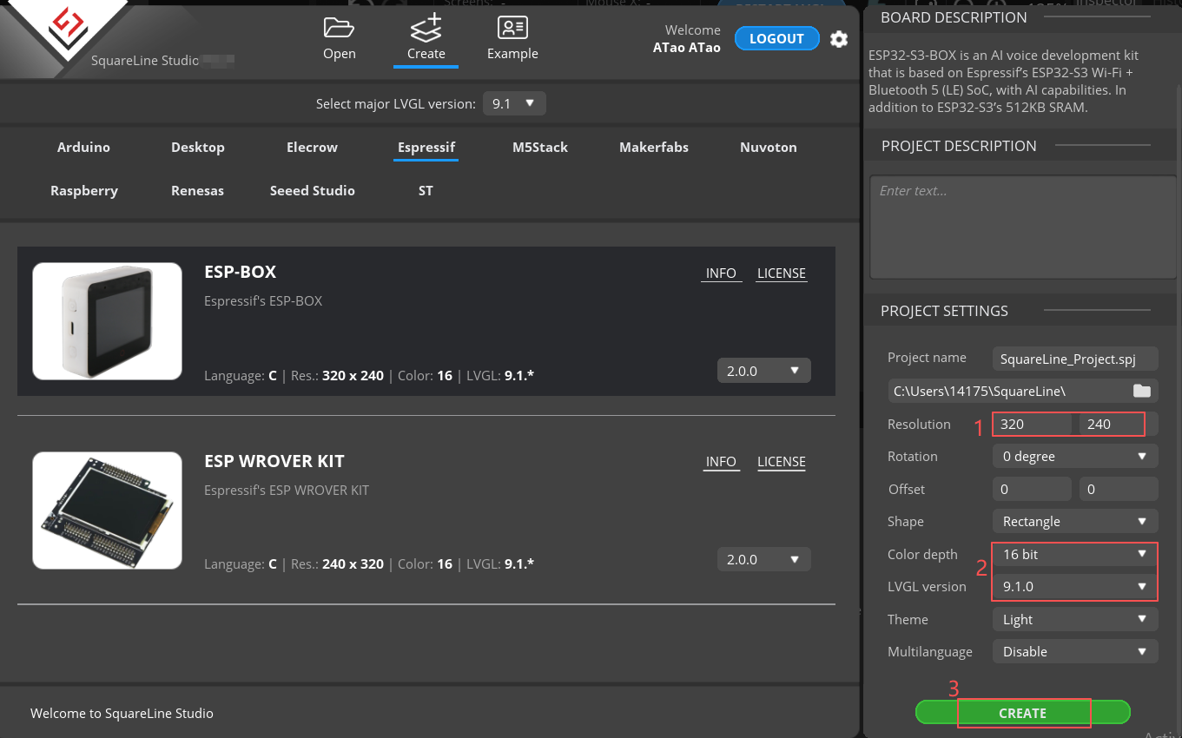The height and width of the screenshot is (738, 1182).
Task: Expand the Color depth dropdown
Action: (1075, 555)
